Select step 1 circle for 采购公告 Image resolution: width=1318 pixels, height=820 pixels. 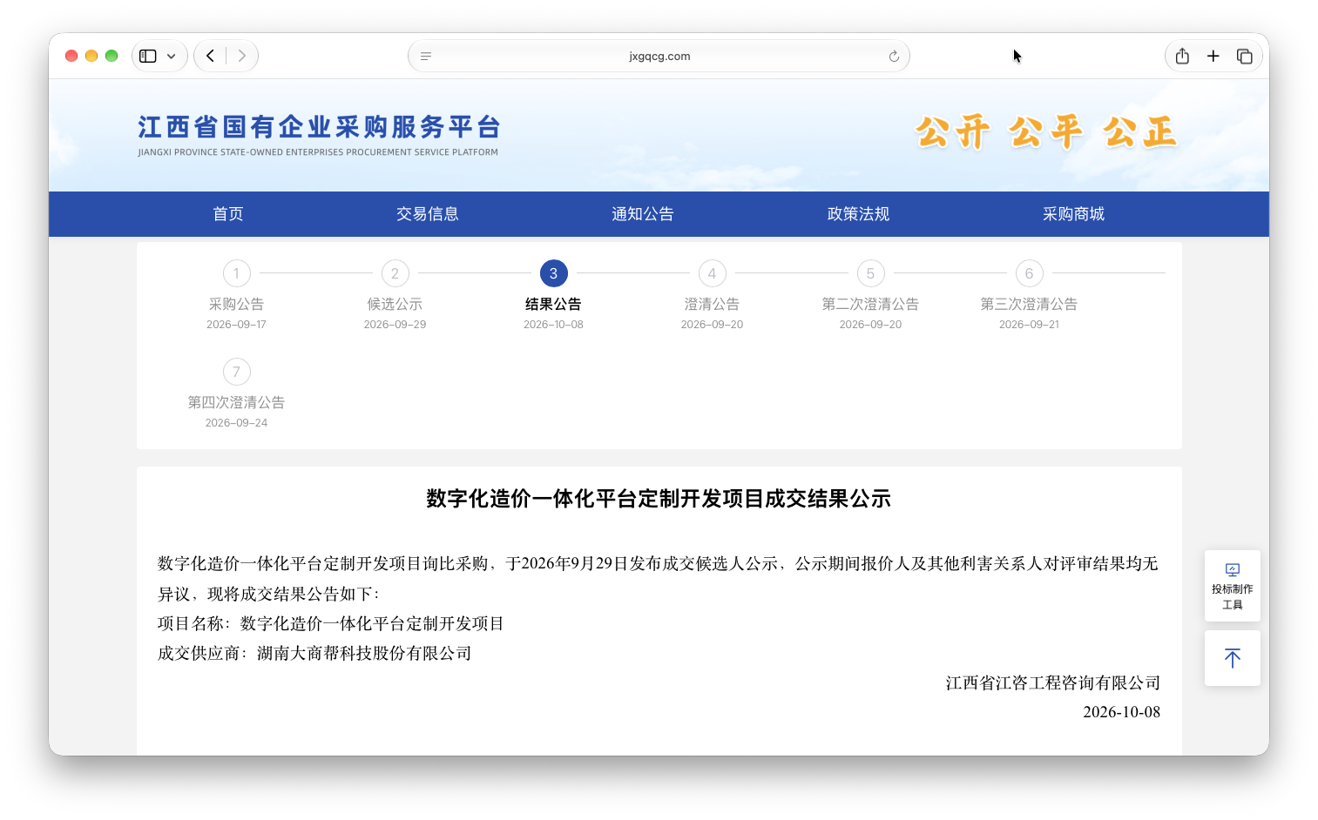tap(236, 273)
